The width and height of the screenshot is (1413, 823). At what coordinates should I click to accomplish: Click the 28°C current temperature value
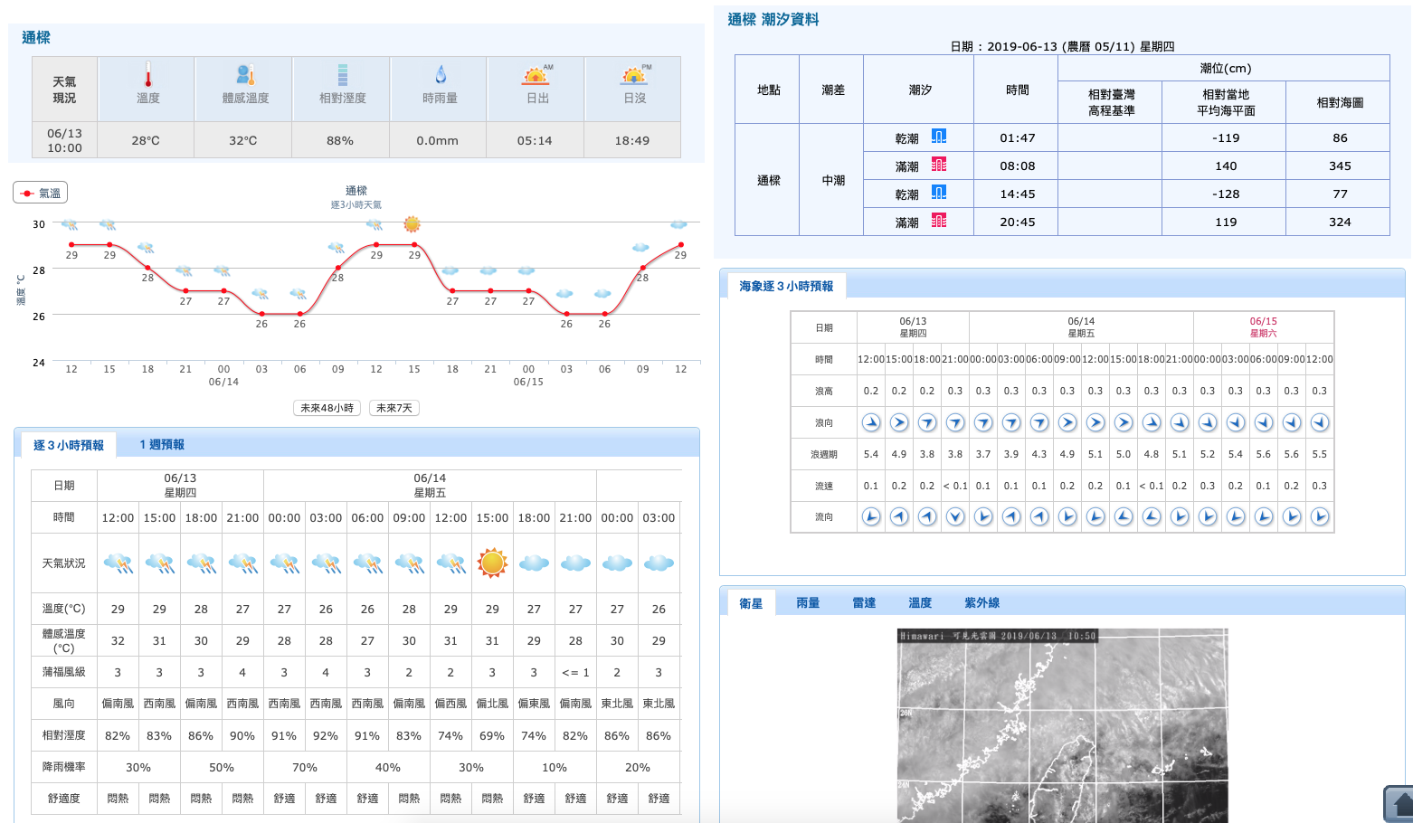pyautogui.click(x=146, y=140)
